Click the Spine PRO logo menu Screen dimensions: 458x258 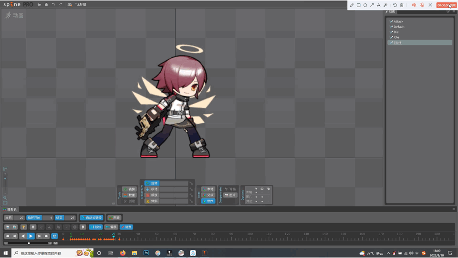coord(18,4)
